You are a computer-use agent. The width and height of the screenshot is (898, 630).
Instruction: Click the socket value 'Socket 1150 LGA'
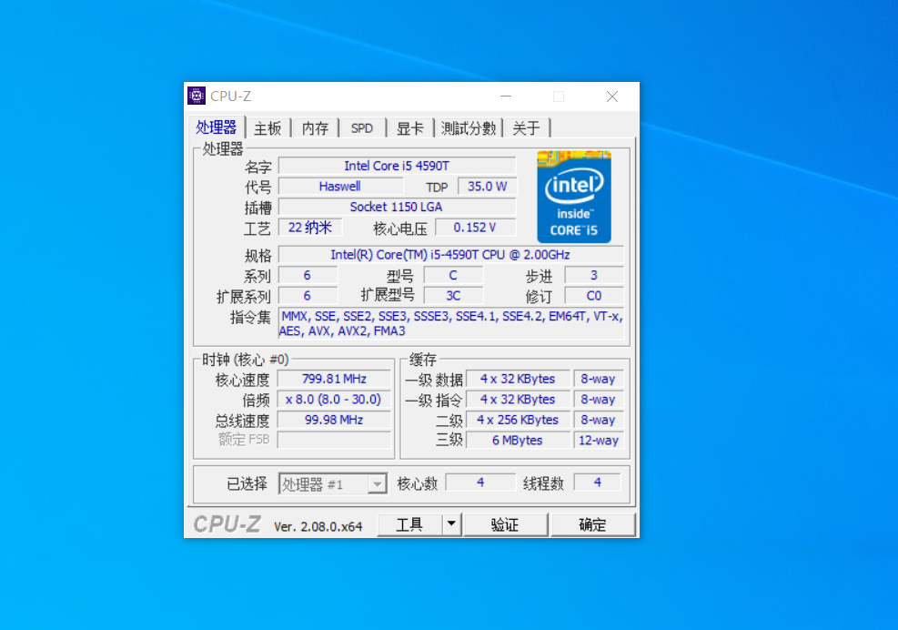coord(397,207)
